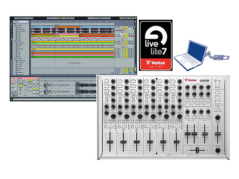Open File Browser 2 in browser selector

(11, 31)
